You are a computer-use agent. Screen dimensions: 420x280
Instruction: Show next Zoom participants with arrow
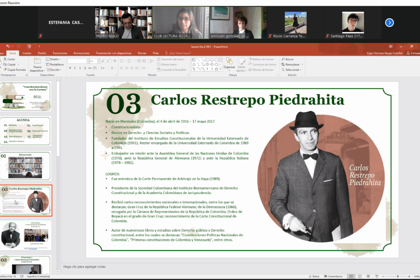389,22
